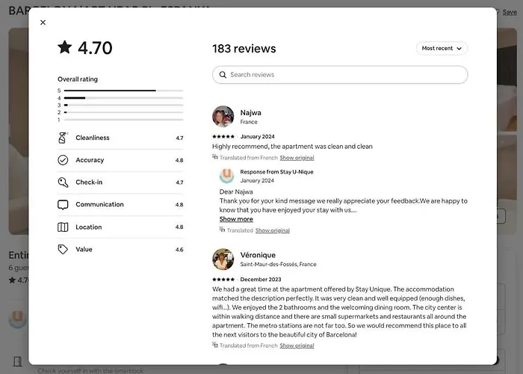Viewport: 523px width, 374px height.
Task: Click the 5-star rating bar
Action: [x=123, y=91]
